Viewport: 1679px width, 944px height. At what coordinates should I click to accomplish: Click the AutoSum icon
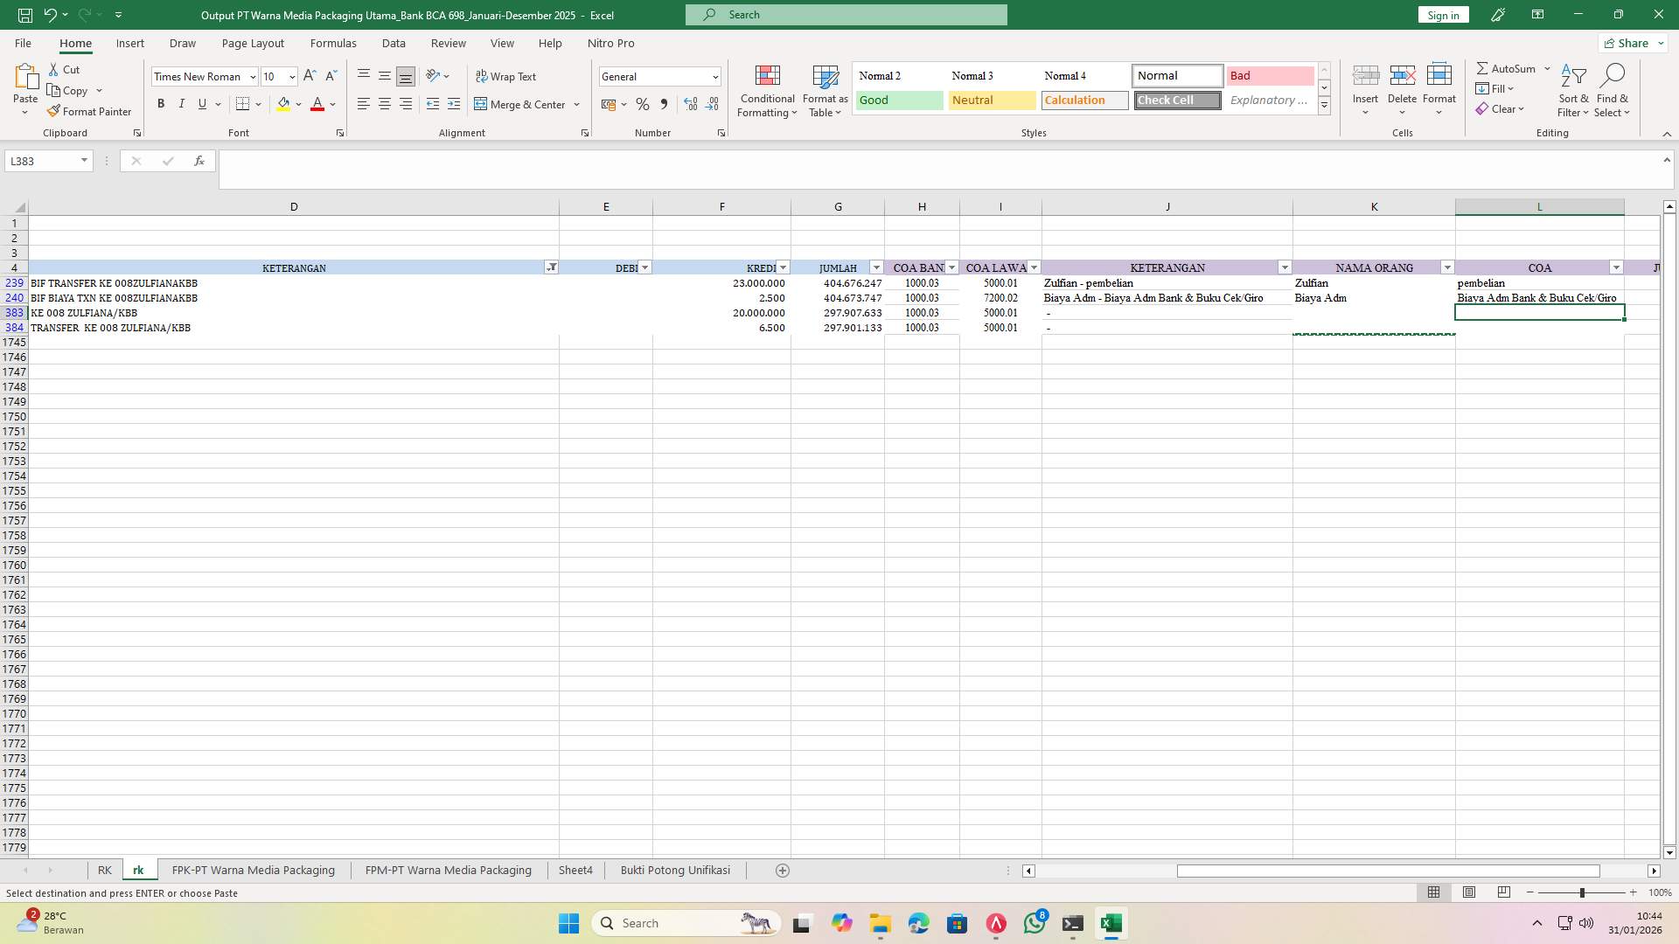1484,68
